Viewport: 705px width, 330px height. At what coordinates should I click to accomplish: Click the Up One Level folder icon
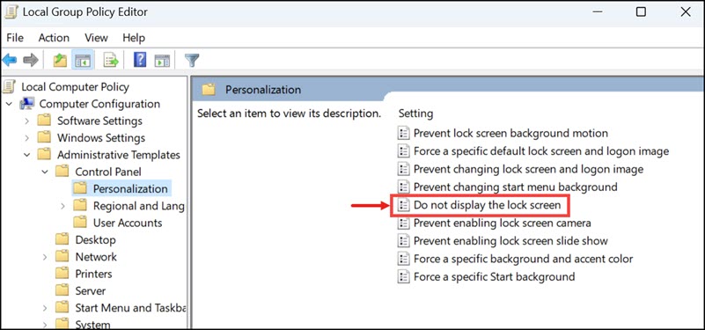60,60
